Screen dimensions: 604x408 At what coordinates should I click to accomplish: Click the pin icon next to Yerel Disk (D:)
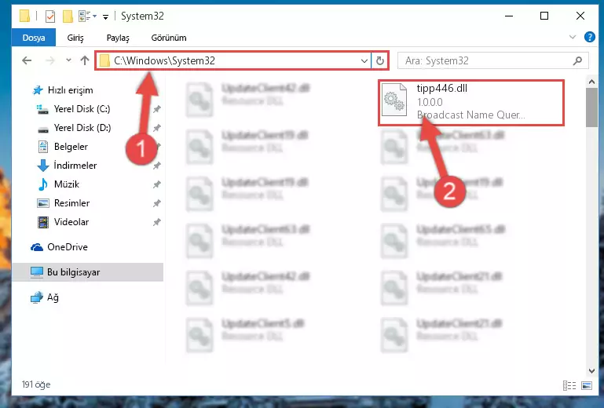[x=157, y=128]
